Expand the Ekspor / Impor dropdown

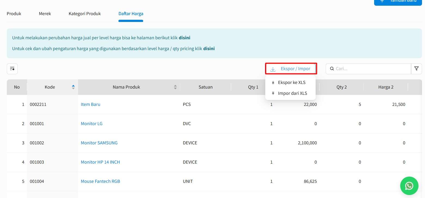pyautogui.click(x=291, y=69)
